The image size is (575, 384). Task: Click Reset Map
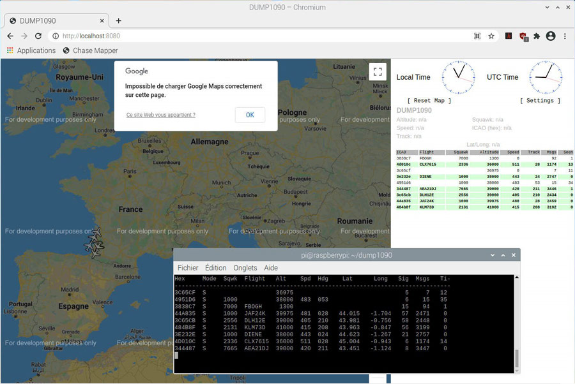tap(429, 101)
